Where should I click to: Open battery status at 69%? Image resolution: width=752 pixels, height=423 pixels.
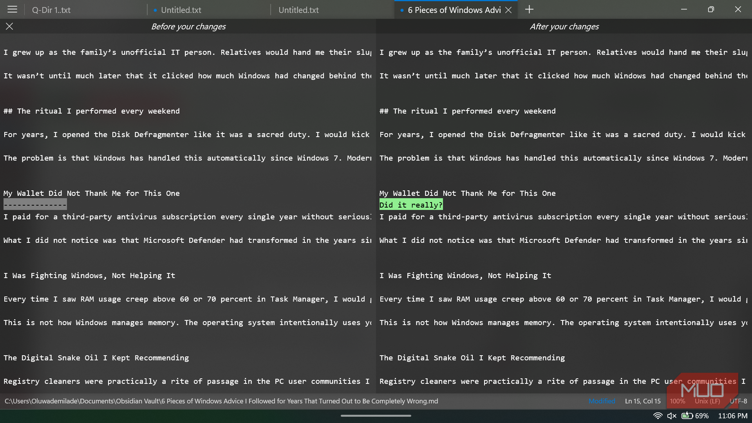[x=695, y=416]
